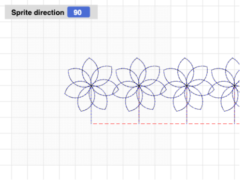Click the center of the second flower
This screenshot has width=240, height=180.
139,85
